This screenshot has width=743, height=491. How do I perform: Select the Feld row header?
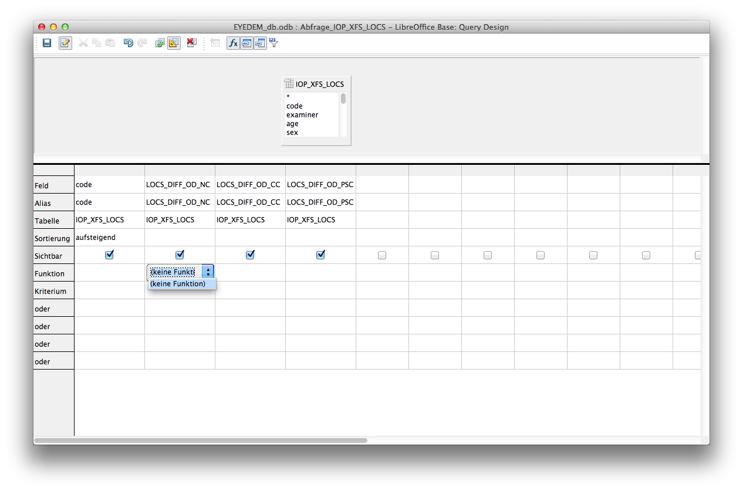pyautogui.click(x=53, y=185)
